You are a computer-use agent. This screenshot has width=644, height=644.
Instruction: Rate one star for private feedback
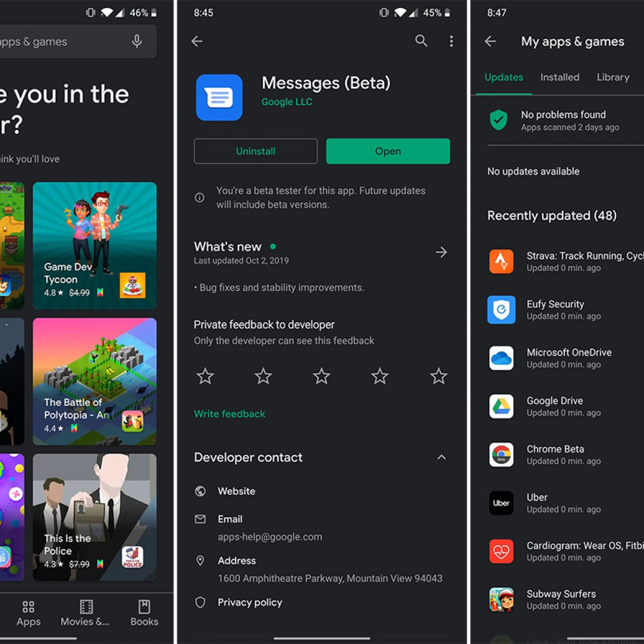coord(205,376)
